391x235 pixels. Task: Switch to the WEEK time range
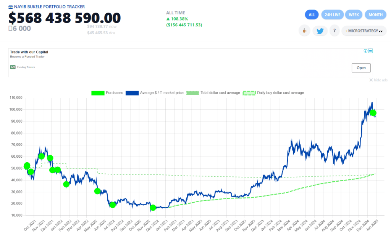[x=354, y=15]
